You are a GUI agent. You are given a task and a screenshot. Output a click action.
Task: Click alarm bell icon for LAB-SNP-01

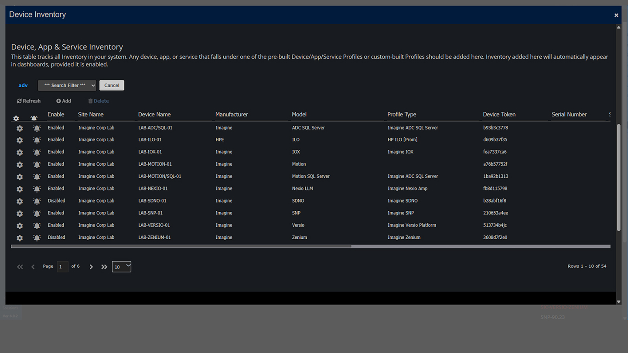point(37,214)
